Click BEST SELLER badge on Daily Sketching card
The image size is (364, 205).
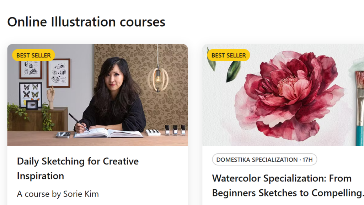point(33,55)
